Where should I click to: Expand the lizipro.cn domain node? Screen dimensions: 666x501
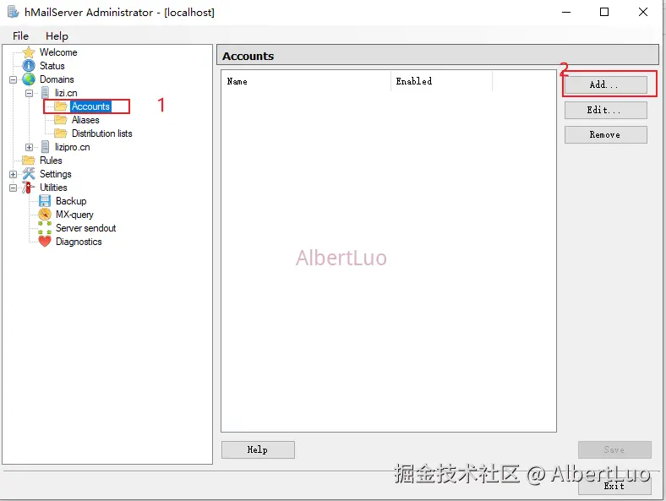[x=29, y=147]
